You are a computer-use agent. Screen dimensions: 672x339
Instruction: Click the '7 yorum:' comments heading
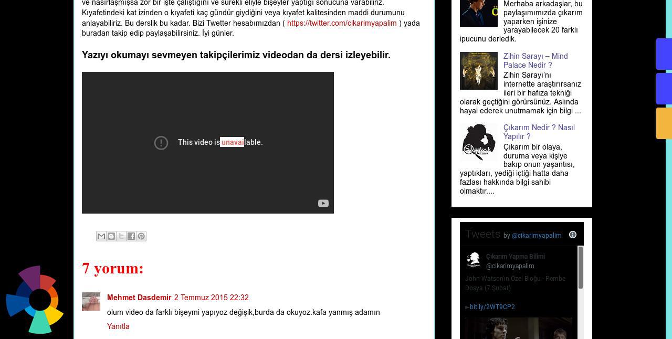tap(113, 268)
